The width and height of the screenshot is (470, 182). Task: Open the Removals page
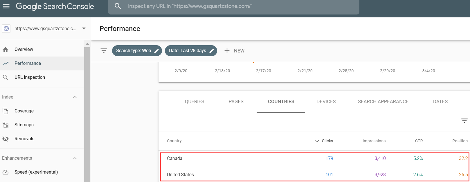tap(42, 139)
